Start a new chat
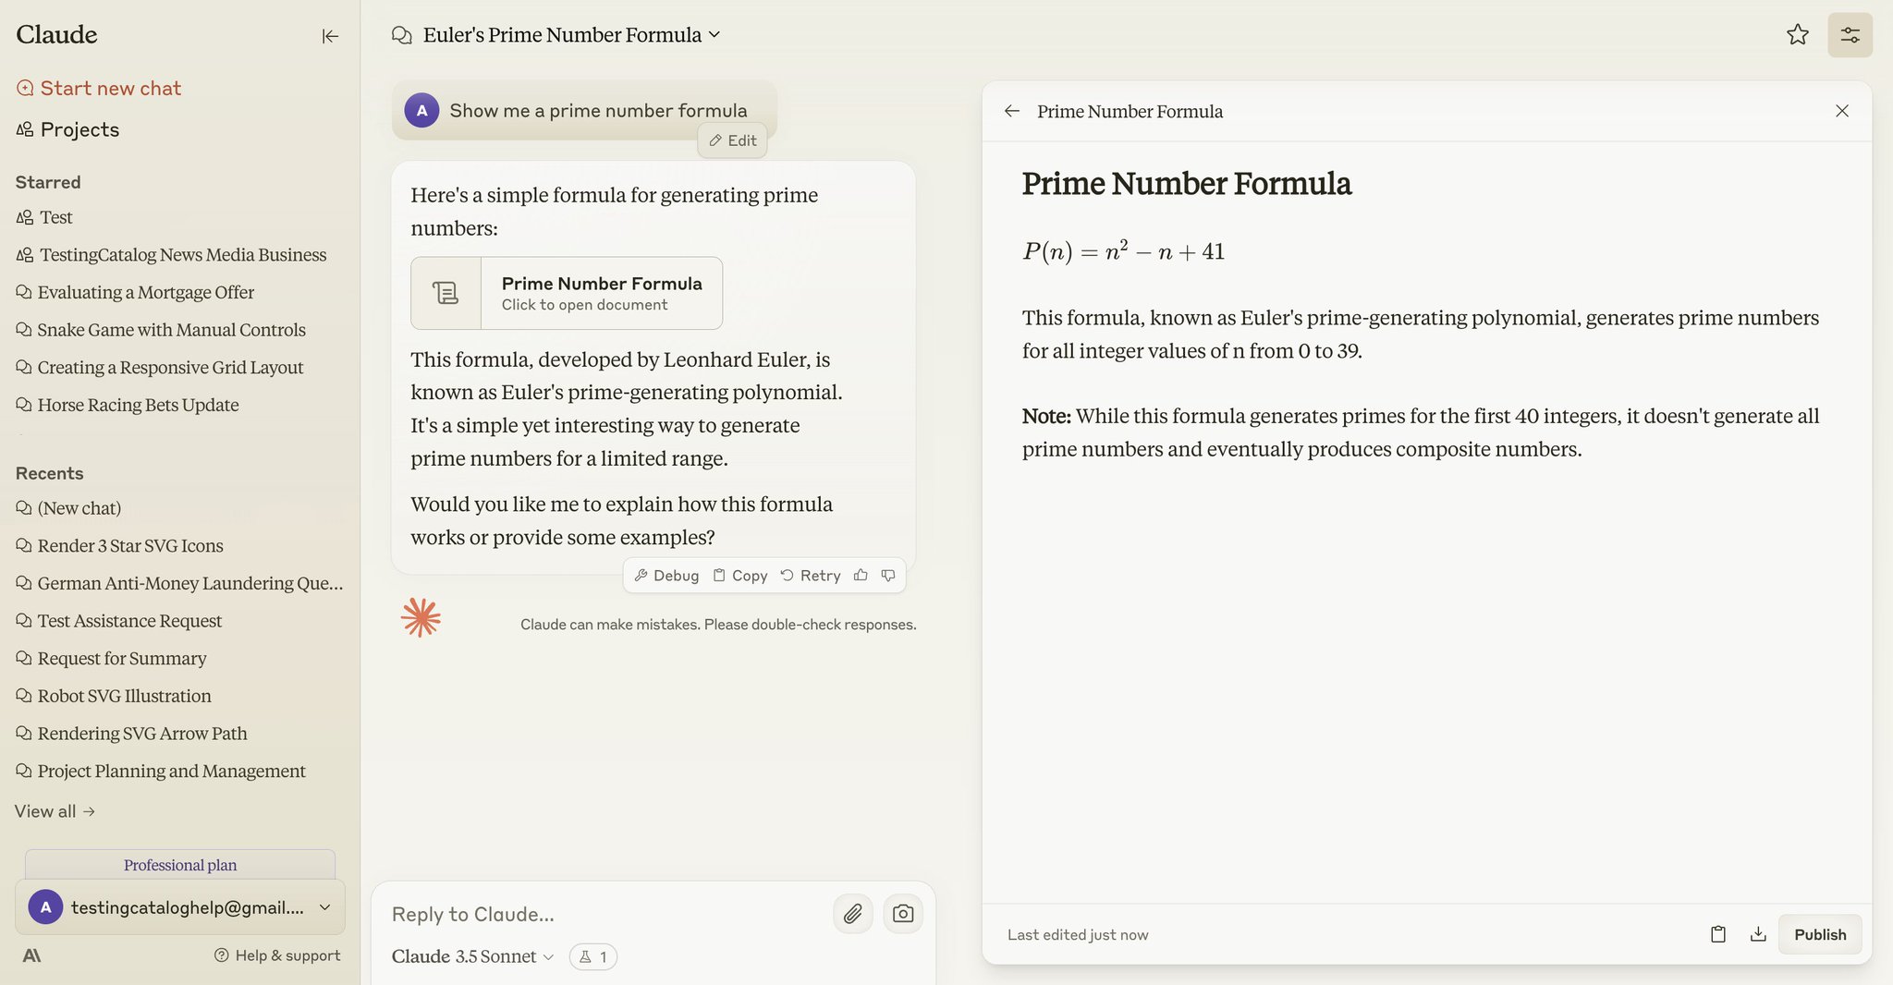Viewport: 1893px width, 985px height. point(99,88)
